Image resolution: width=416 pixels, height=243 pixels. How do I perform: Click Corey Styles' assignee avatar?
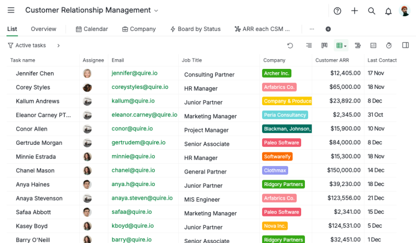click(x=87, y=87)
